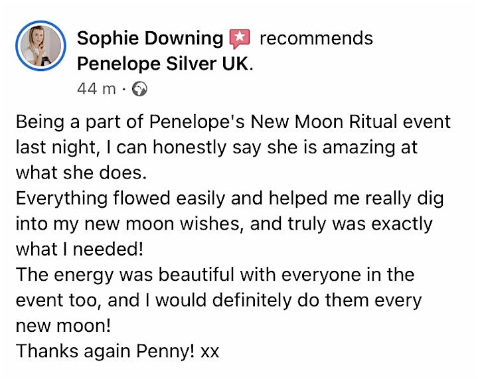Viewport: 478px width, 381px height.
Task: Click the word Penelope's in the review
Action: [197, 123]
